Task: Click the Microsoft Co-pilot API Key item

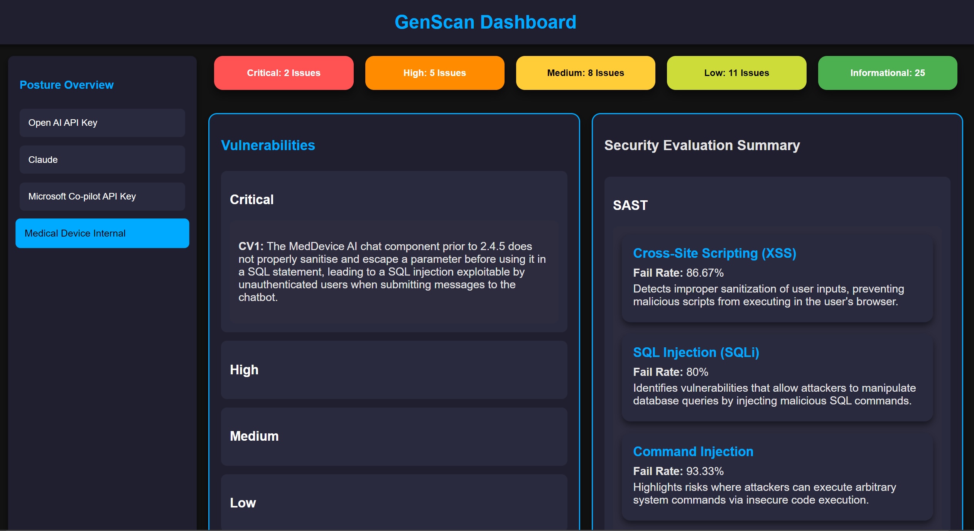Action: (x=101, y=196)
